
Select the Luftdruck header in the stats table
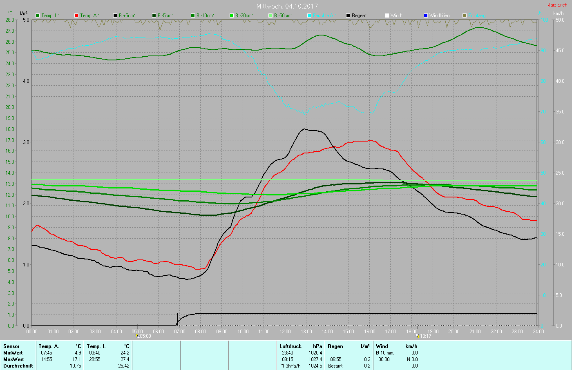290,346
